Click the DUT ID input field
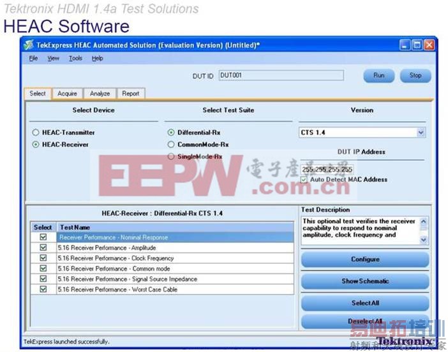 [281, 75]
